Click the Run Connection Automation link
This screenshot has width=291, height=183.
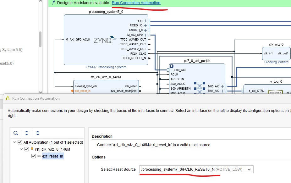[x=136, y=3]
